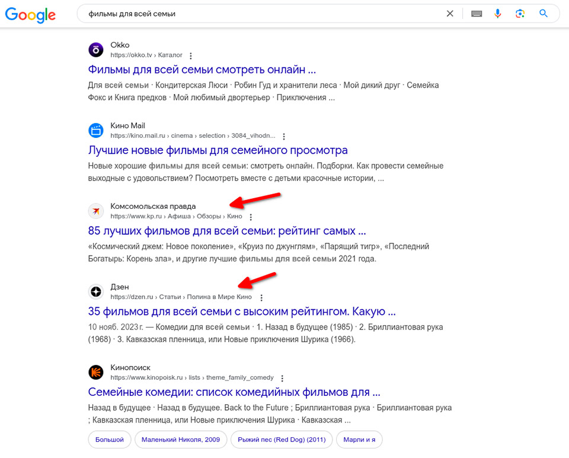Open the three-dot menu for the Кино Mail result
Screen dimensions: 569x458
coord(284,136)
